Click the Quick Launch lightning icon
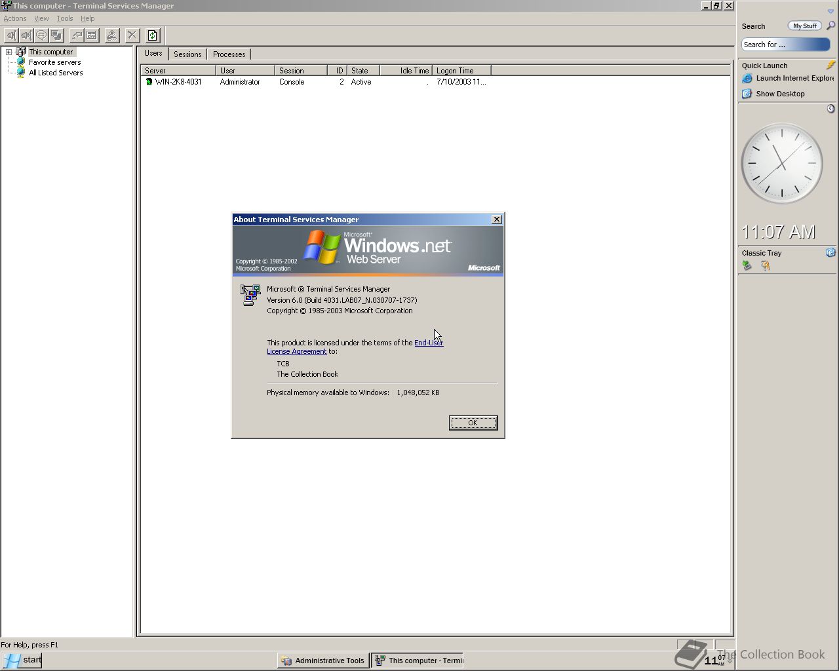The width and height of the screenshot is (839, 671). pyautogui.click(x=830, y=65)
